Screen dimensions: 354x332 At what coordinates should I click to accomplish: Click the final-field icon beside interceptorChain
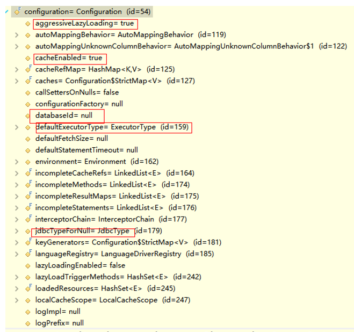pos(28,219)
